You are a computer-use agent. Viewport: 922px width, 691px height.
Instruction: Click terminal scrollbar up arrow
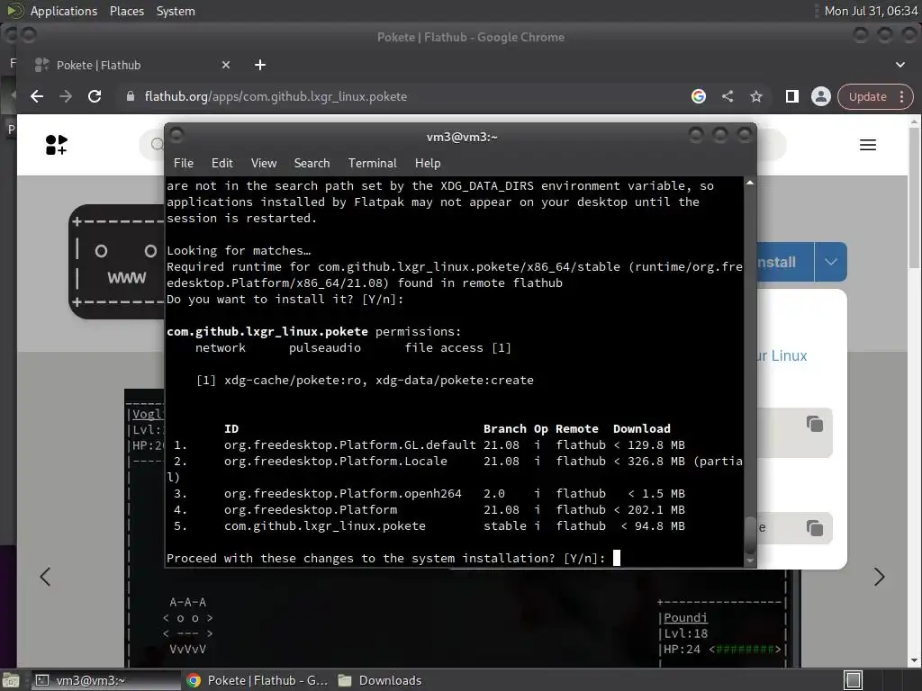coord(750,184)
